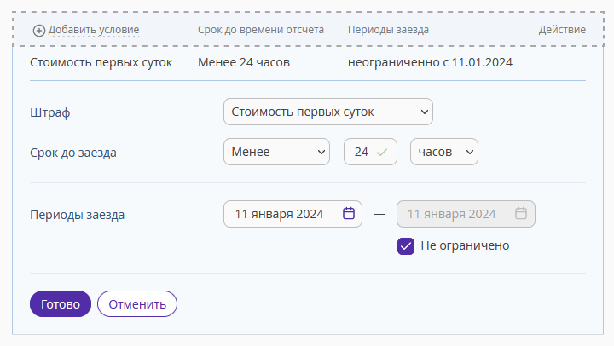Open the Менее comparison dropdown
Screen dimensions: 614x346
pyautogui.click(x=276, y=152)
